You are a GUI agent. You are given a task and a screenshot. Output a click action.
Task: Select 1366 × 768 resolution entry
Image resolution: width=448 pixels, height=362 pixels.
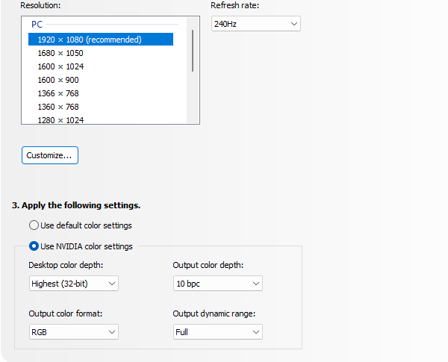(x=58, y=93)
